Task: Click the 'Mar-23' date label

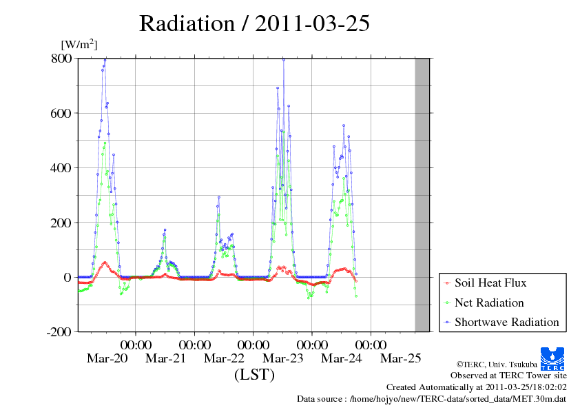Action: (283, 358)
